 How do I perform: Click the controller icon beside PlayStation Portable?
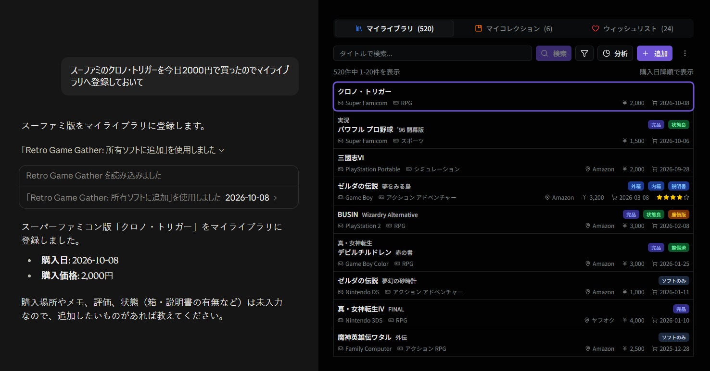pyautogui.click(x=341, y=169)
